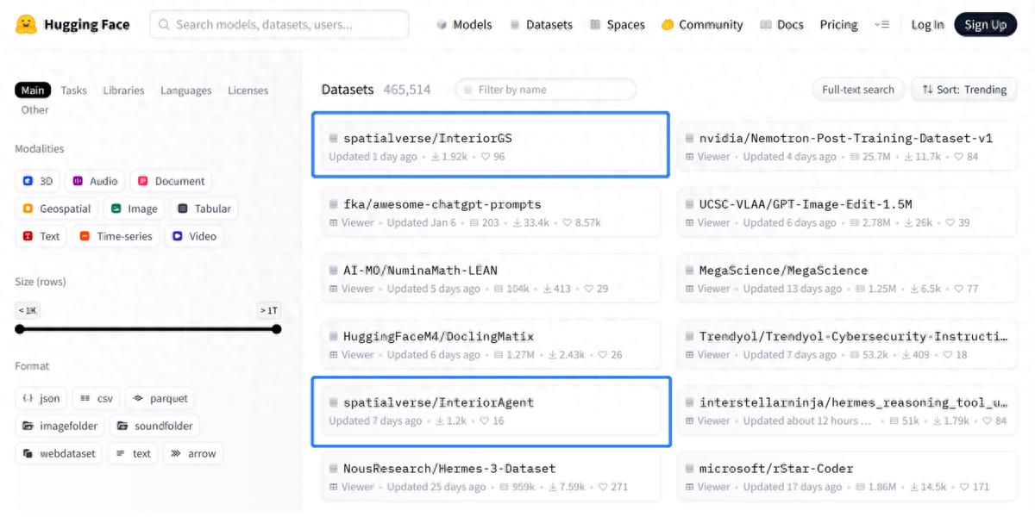This screenshot has width=1035, height=517.
Task: Click the imagefolder format folder icon
Action: click(28, 426)
